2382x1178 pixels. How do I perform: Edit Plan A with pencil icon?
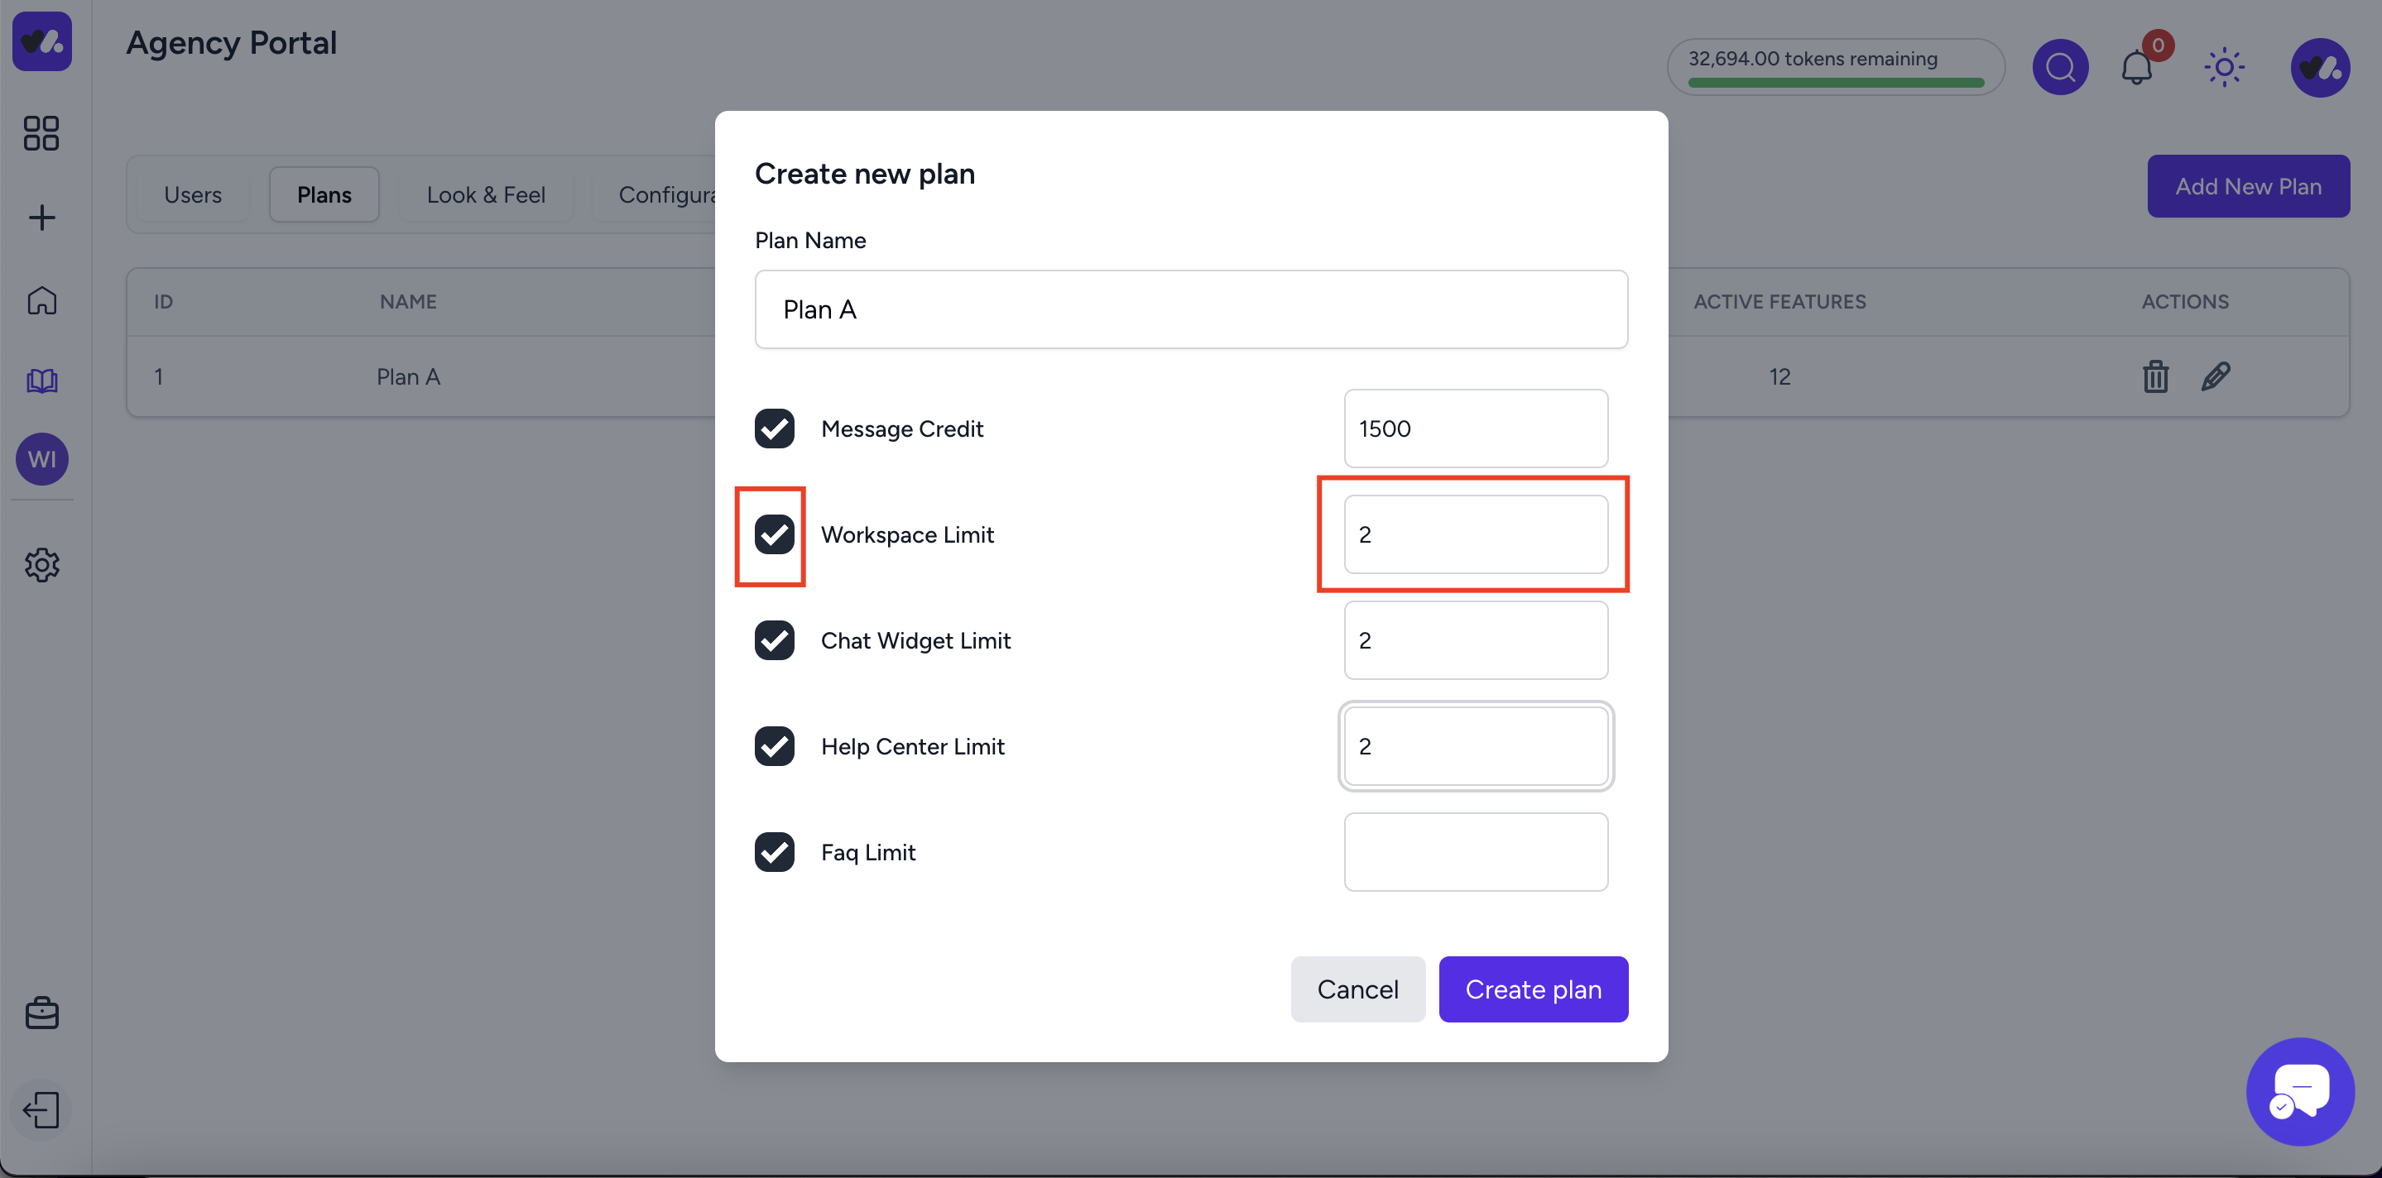click(2216, 376)
